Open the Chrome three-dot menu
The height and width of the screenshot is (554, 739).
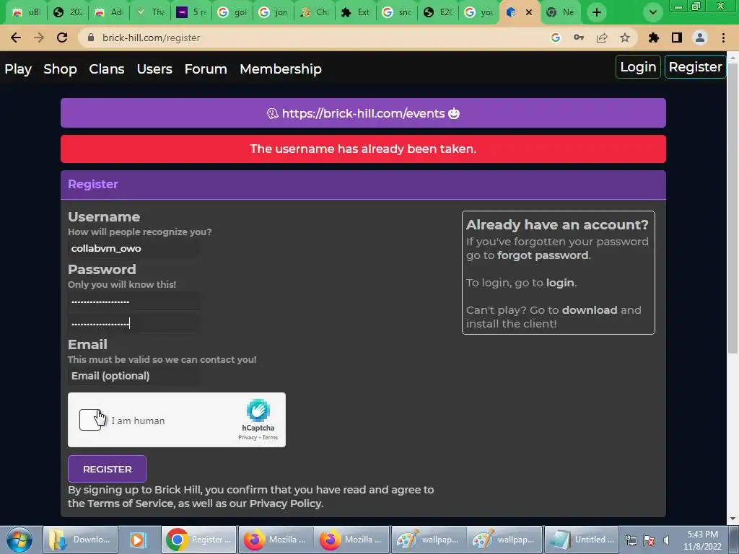[723, 38]
